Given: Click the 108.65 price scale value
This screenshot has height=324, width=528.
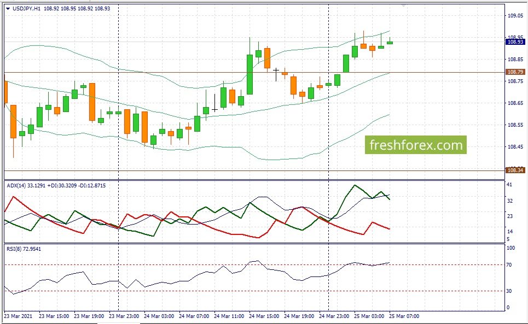Looking at the screenshot, I should 515,103.
